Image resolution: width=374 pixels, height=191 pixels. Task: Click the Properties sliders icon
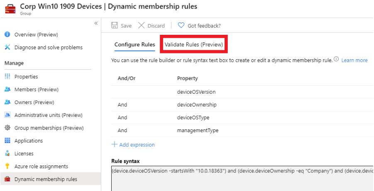coord(7,77)
